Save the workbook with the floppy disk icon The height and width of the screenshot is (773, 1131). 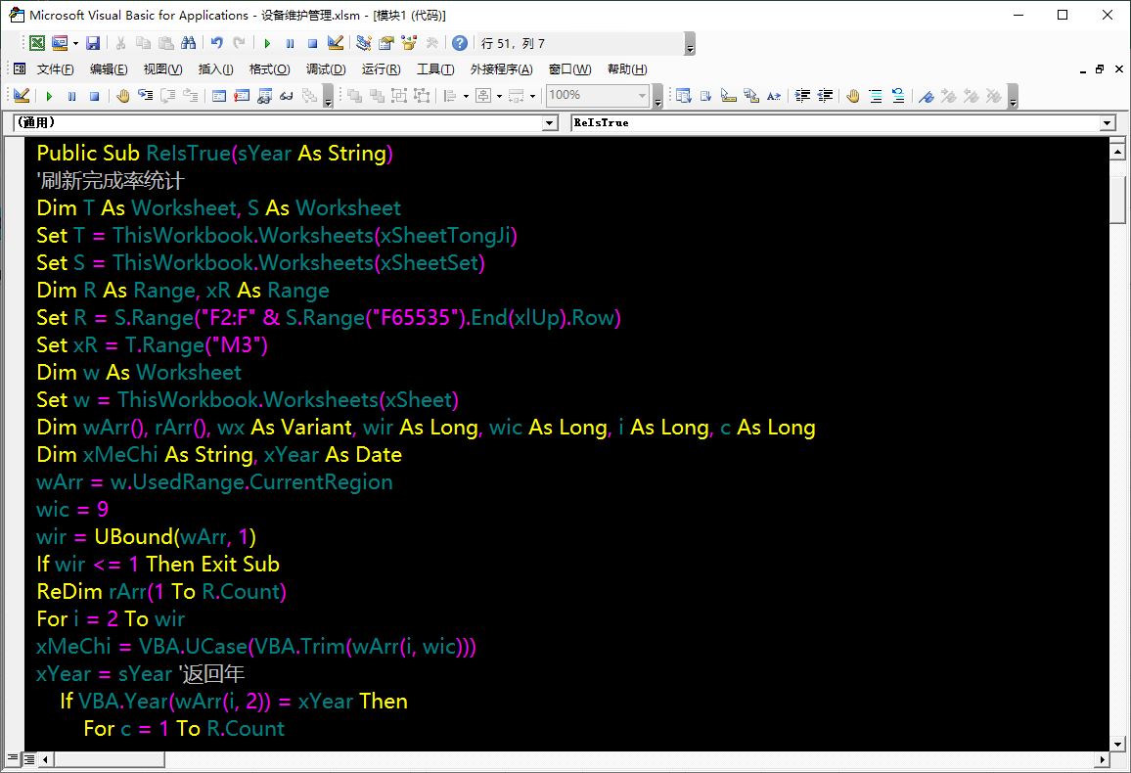(x=93, y=43)
